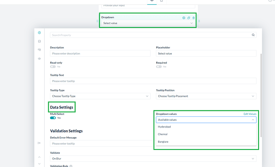Click the Validation Rule info icon

(71, 166)
